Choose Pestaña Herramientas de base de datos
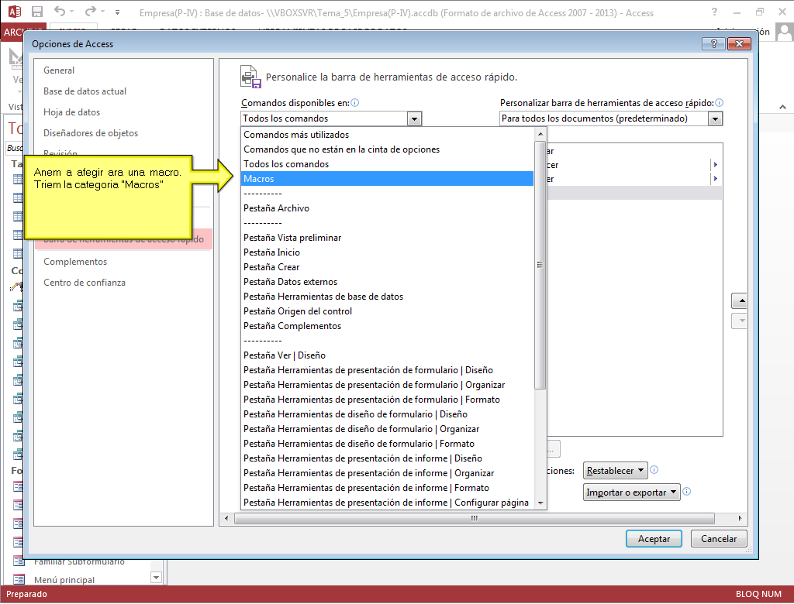794x604 pixels. click(x=388, y=296)
